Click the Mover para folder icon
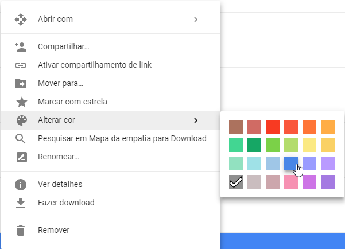This screenshot has height=249, width=345. tap(21, 84)
